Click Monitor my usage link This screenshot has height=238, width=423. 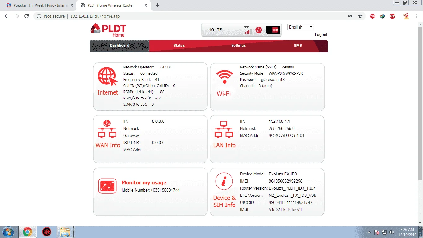click(144, 183)
